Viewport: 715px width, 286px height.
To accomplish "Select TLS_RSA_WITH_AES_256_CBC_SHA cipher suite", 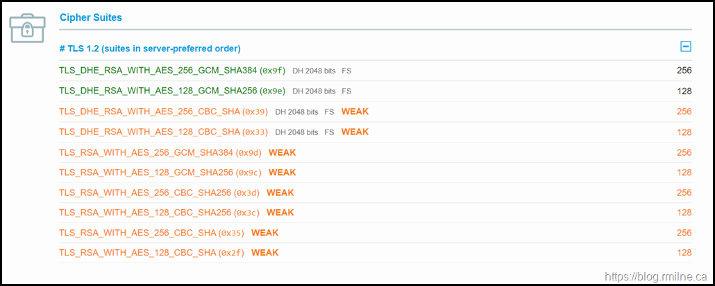I will point(137,233).
